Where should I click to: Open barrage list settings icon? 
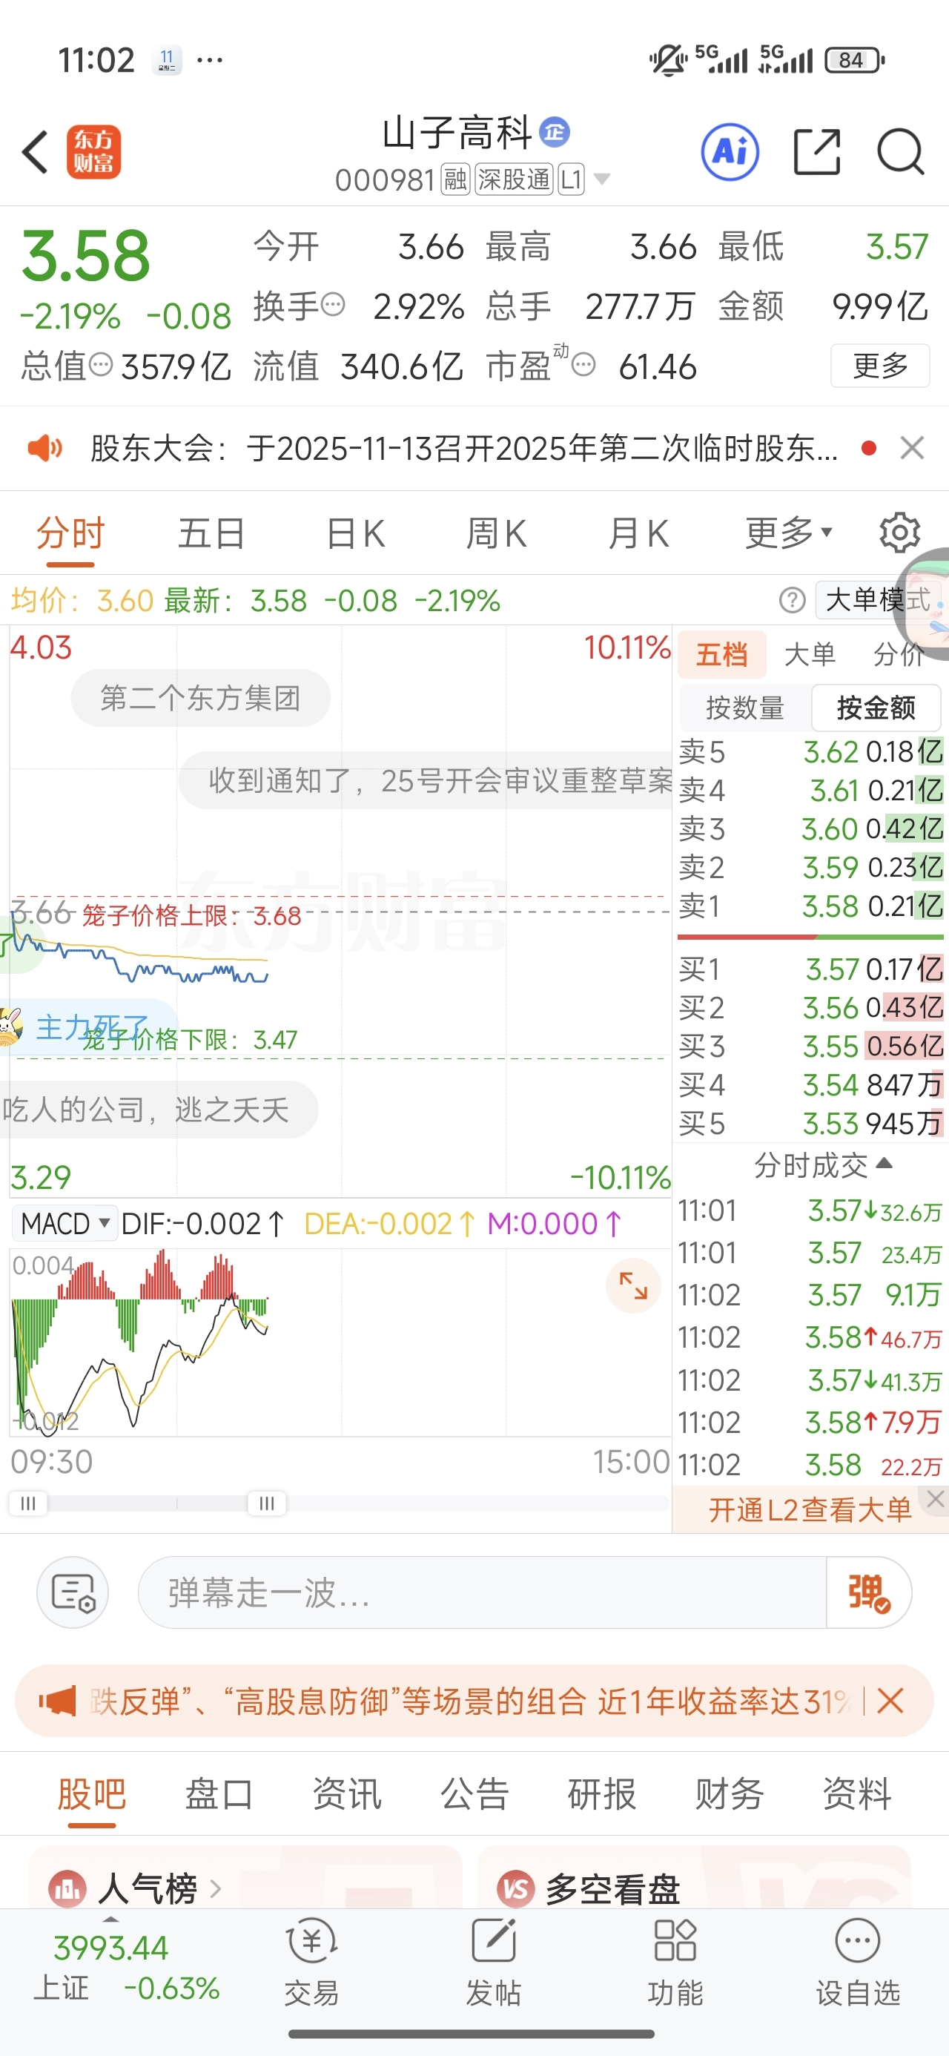tap(73, 1592)
